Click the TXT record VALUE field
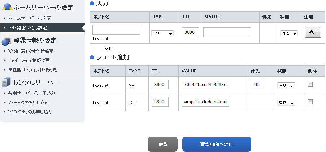The height and width of the screenshot is (152, 326). (205, 102)
